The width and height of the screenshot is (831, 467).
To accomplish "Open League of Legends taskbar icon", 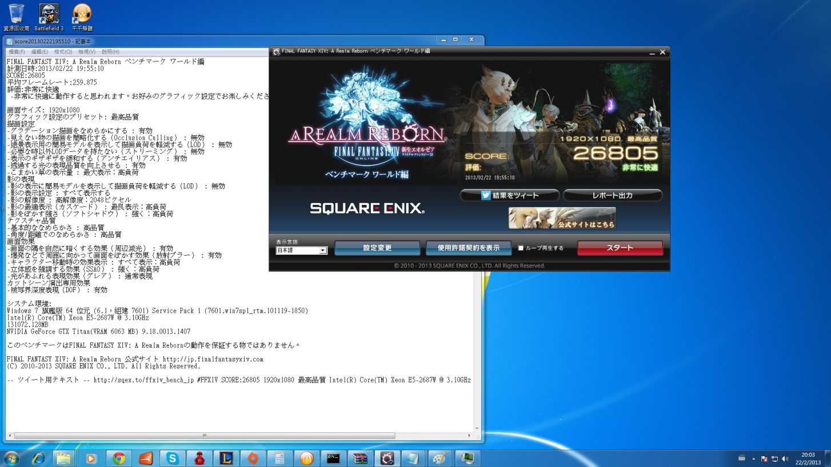I will click(x=226, y=458).
